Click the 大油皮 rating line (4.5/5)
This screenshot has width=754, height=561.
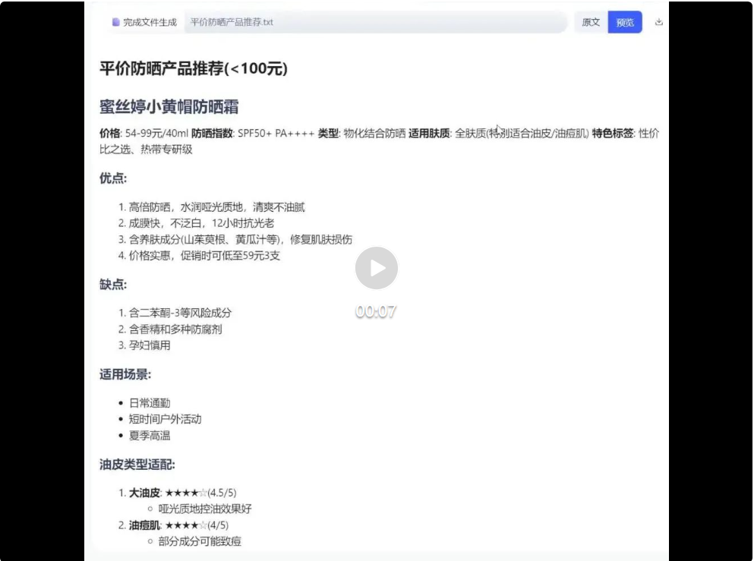pos(183,493)
